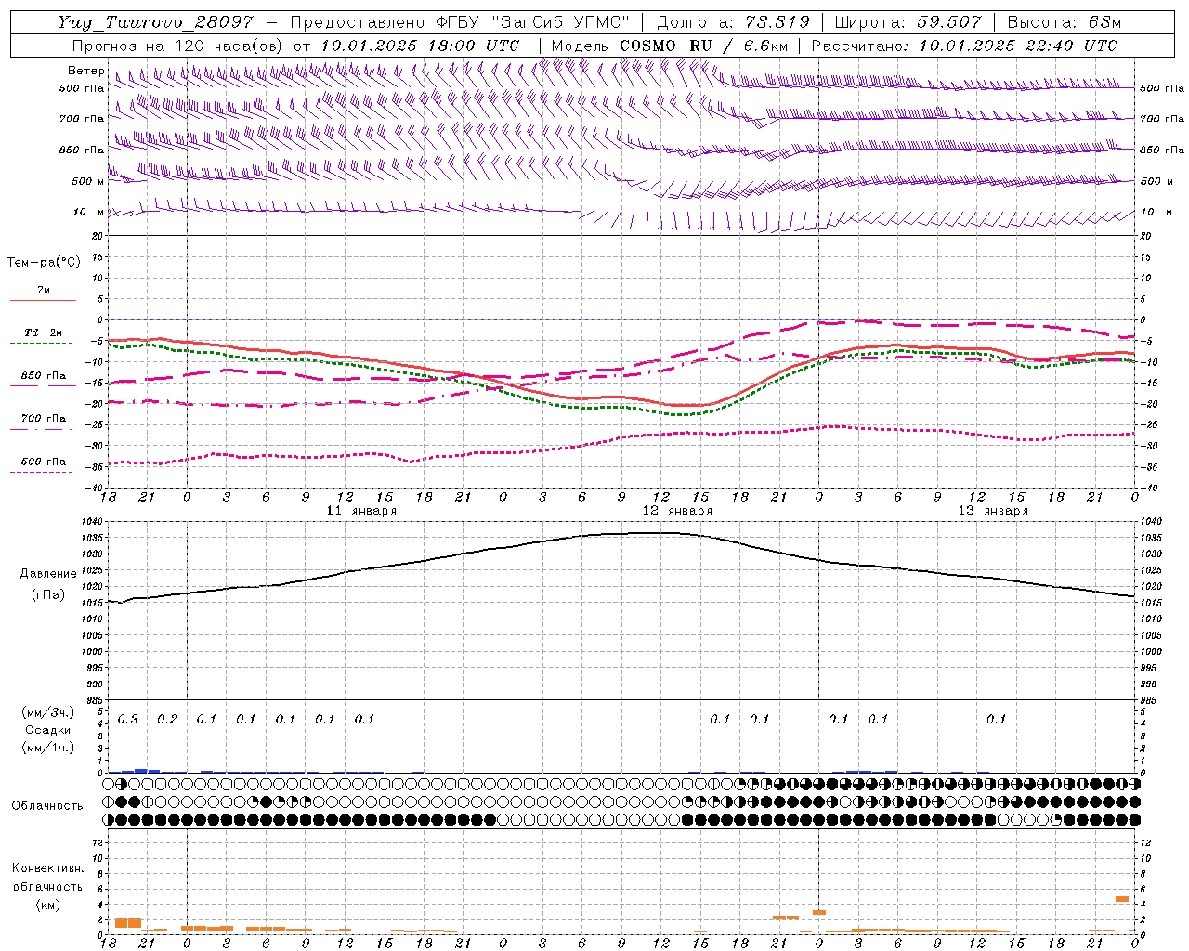Click the 500 гПа temperature legend entry
This screenshot has height=951, width=1189.
(43, 462)
